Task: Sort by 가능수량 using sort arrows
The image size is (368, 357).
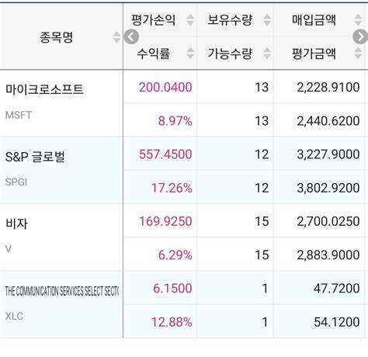Action: 267,54
